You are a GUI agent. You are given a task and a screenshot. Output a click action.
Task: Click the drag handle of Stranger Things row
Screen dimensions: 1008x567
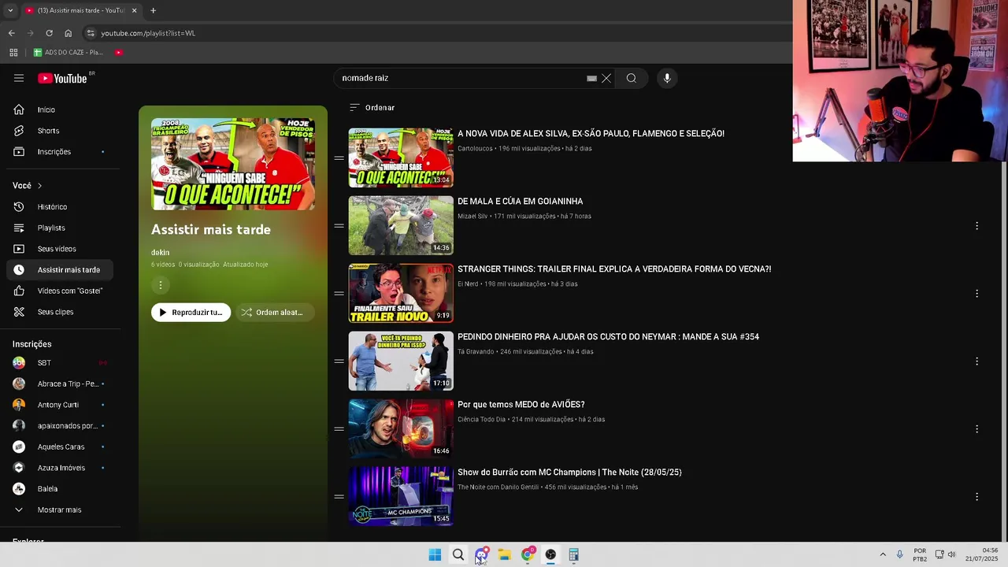339,294
